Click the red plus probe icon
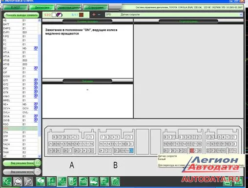The image size is (248, 188). (94, 15)
